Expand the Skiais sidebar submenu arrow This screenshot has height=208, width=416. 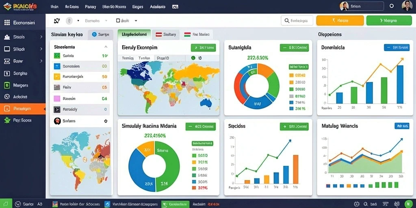coord(41,37)
